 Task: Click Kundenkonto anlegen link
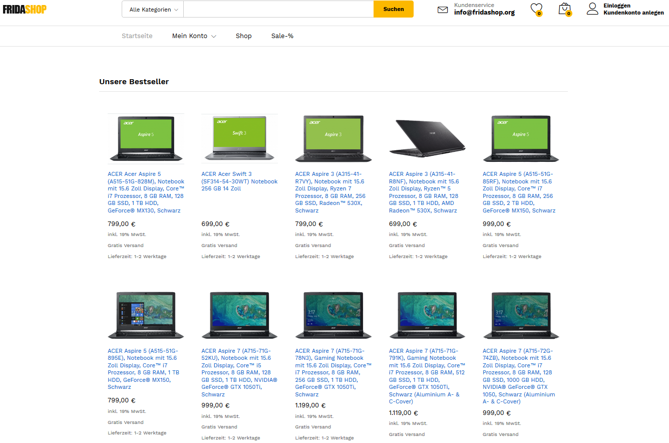633,13
